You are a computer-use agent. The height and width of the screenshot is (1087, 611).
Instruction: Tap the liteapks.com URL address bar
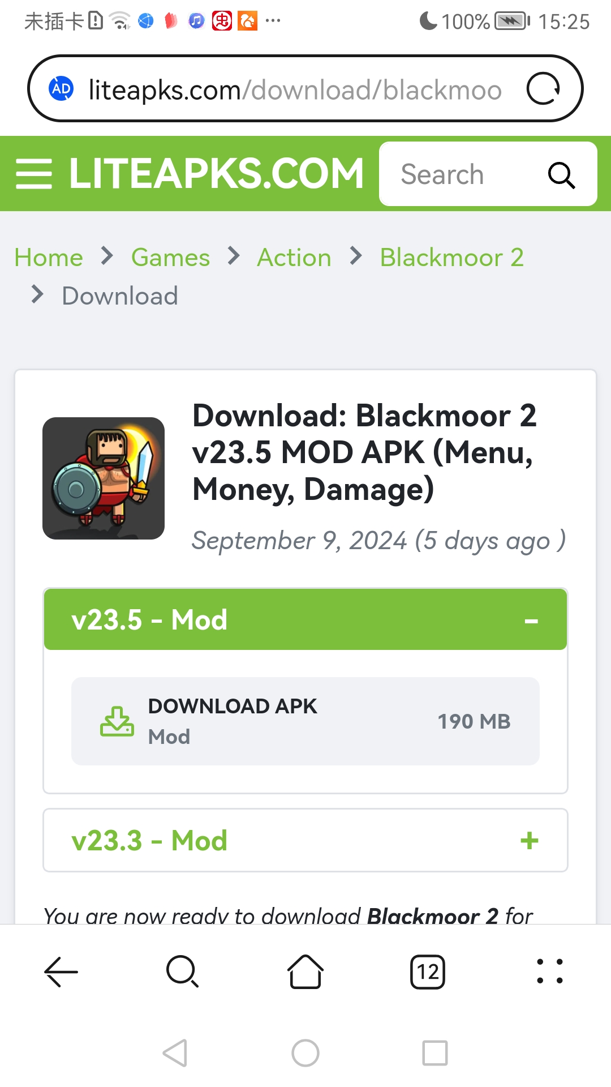coord(294,89)
